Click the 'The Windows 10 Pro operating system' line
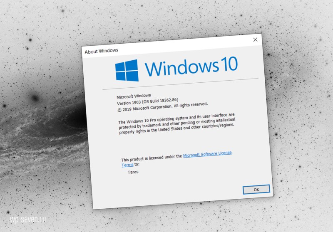Screen dimensions: 333x232 [176, 118]
